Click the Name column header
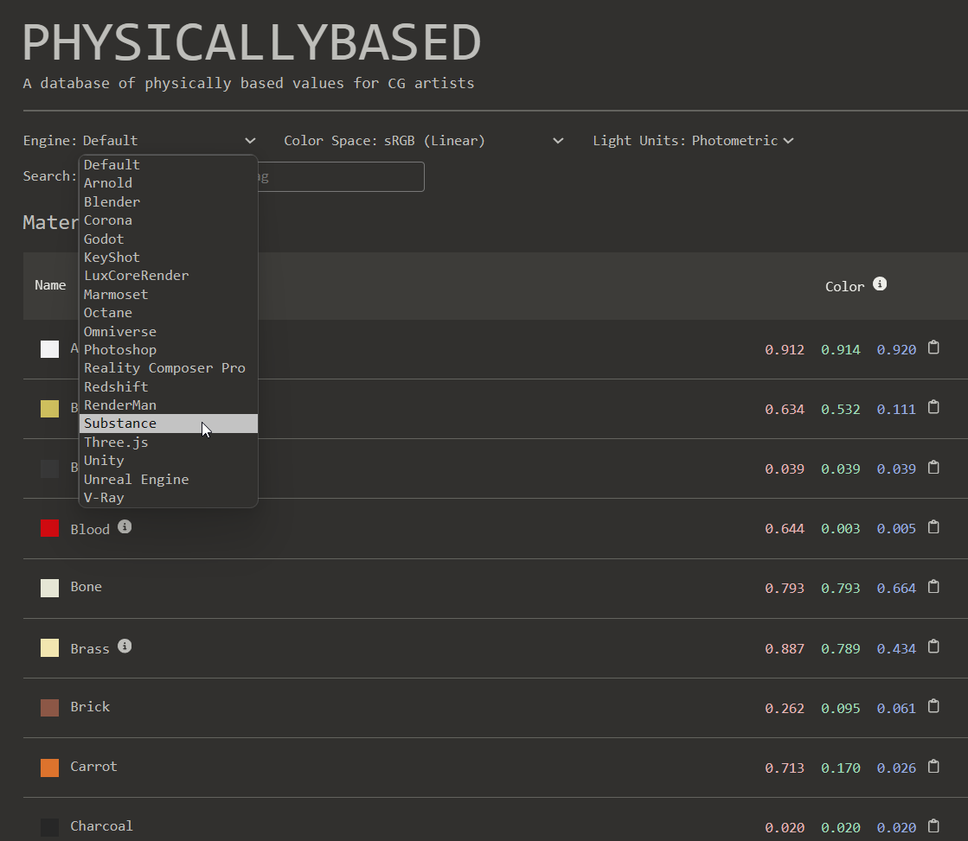 (50, 285)
